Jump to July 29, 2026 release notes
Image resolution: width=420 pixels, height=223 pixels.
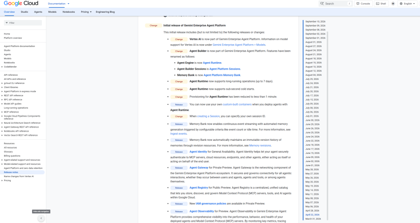tap(312, 79)
